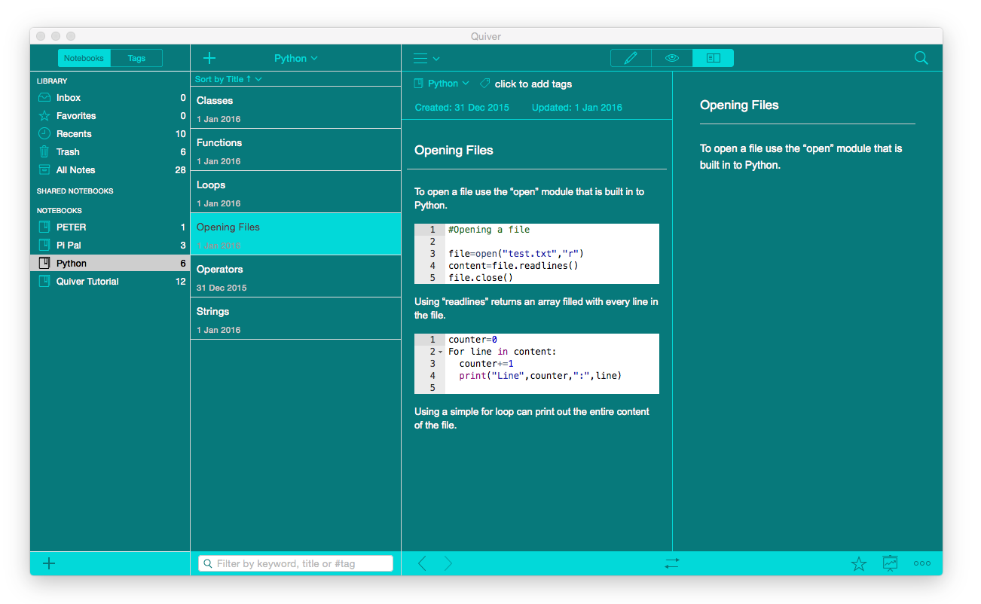Click the filter by keyword search field
The height and width of the screenshot is (604, 981).
coord(295,563)
